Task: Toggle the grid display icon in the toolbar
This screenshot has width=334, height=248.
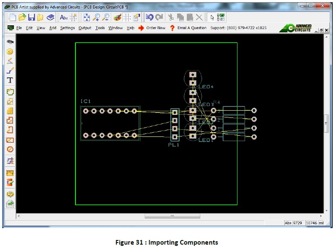Action: click(127, 17)
